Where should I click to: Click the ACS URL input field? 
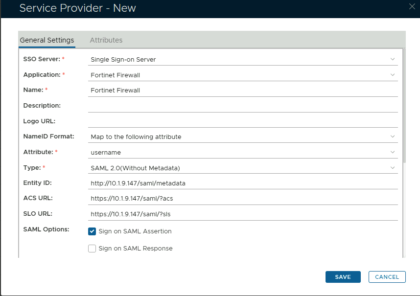tap(243, 199)
